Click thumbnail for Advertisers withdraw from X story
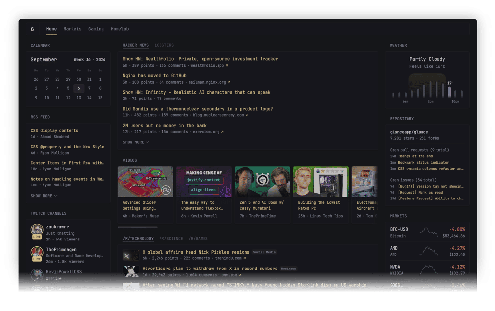This screenshot has width=495, height=311. click(131, 271)
